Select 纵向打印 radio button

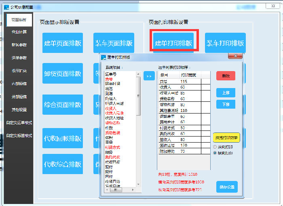click(x=215, y=147)
